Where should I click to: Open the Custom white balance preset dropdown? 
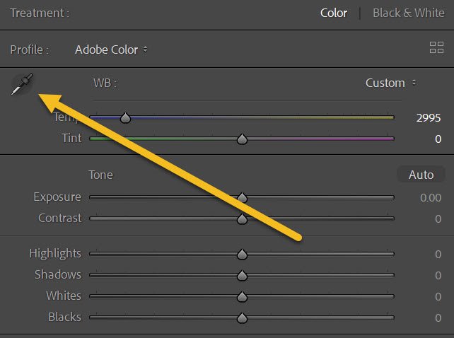(x=390, y=83)
